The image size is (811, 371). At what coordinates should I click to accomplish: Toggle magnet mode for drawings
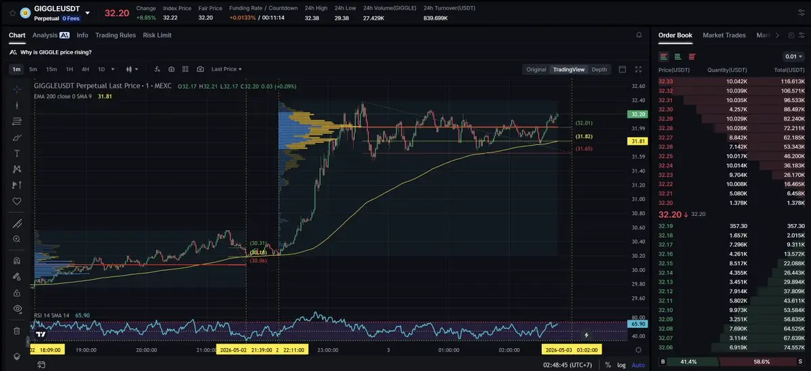coord(16,260)
